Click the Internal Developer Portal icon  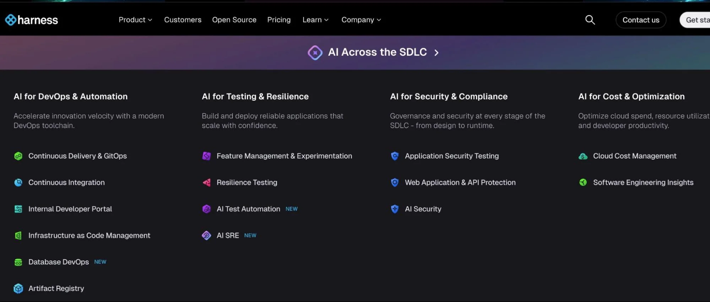click(18, 209)
